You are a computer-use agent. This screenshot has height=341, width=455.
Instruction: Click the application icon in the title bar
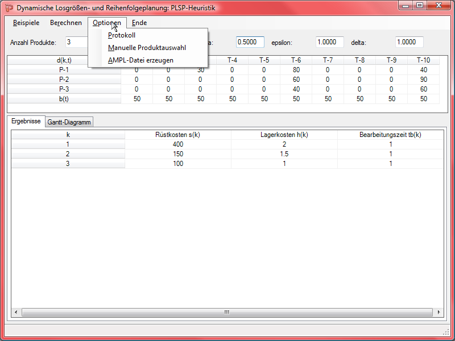coord(9,8)
